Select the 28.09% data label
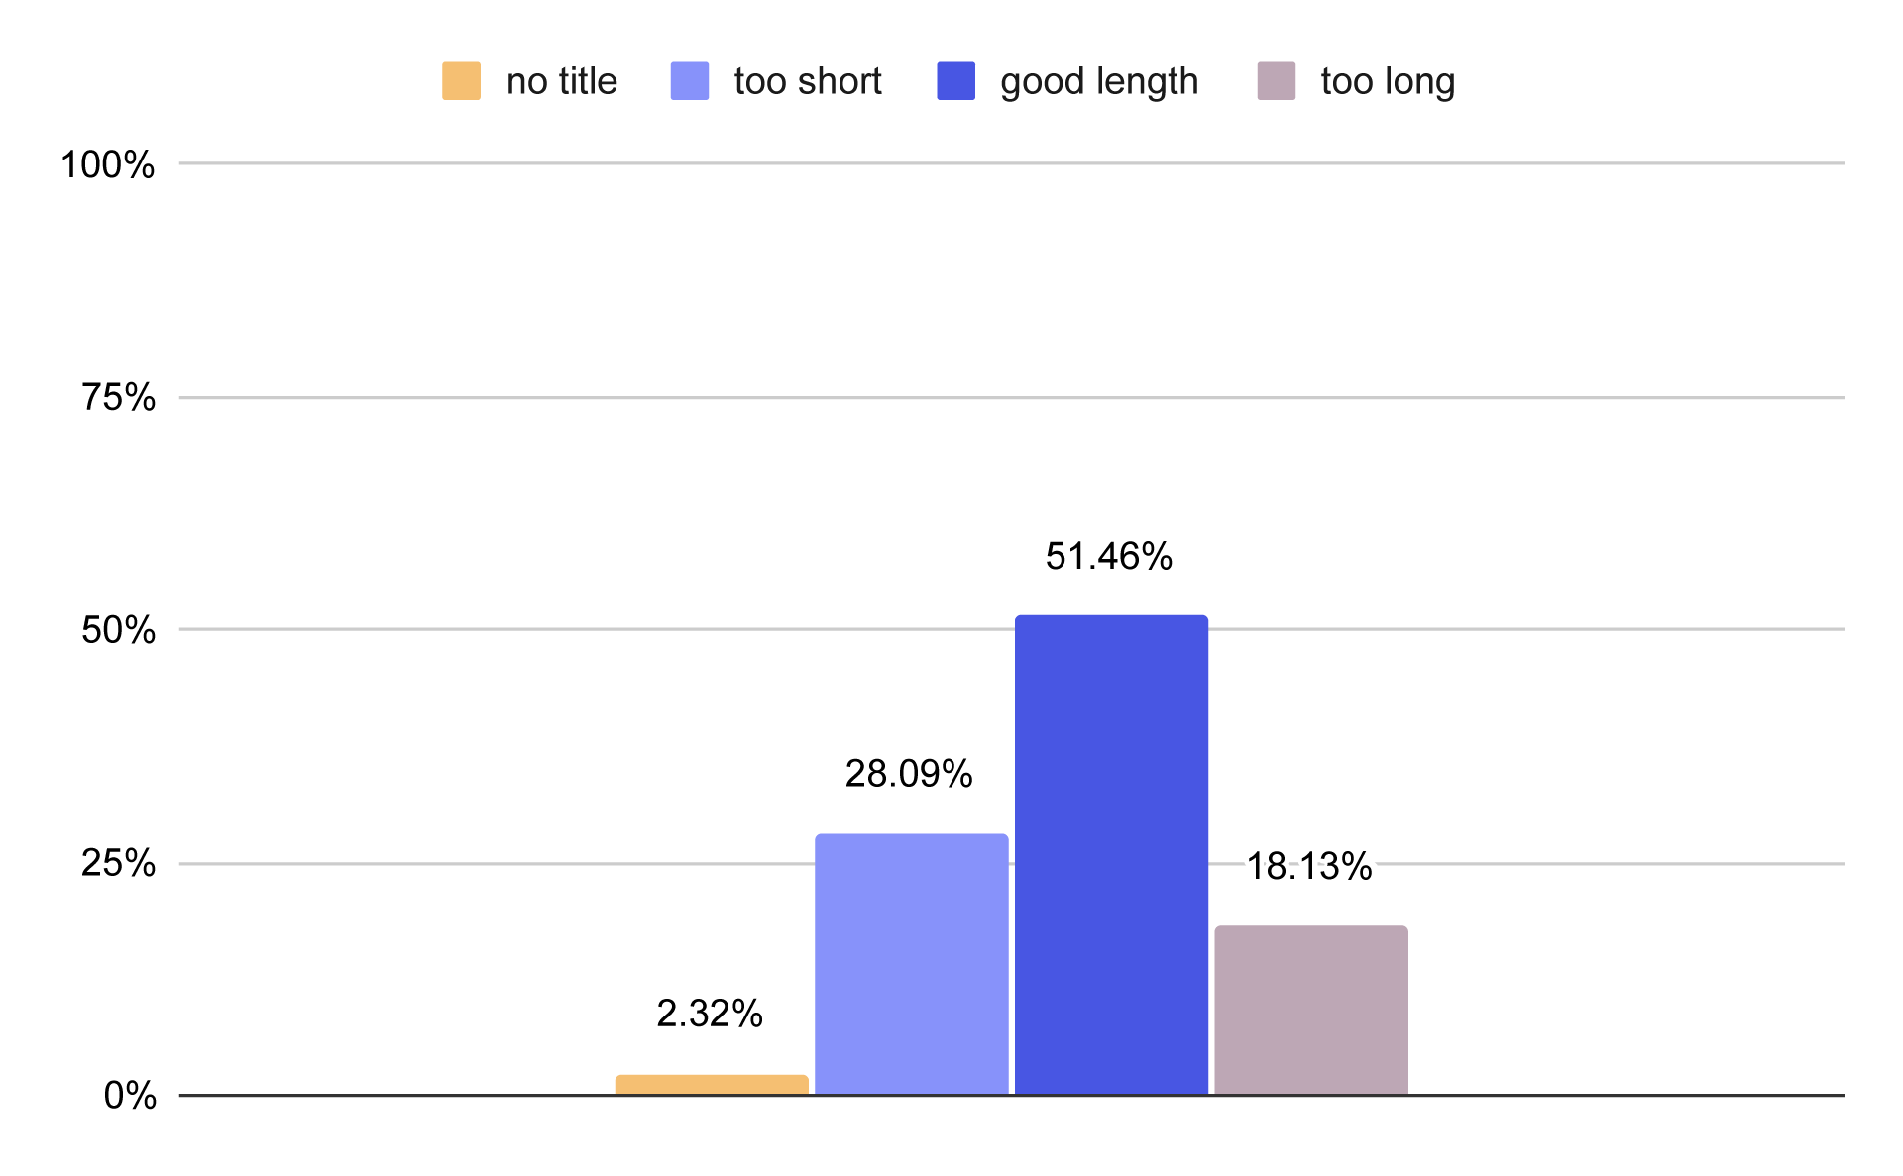1903x1176 pixels. 909,774
